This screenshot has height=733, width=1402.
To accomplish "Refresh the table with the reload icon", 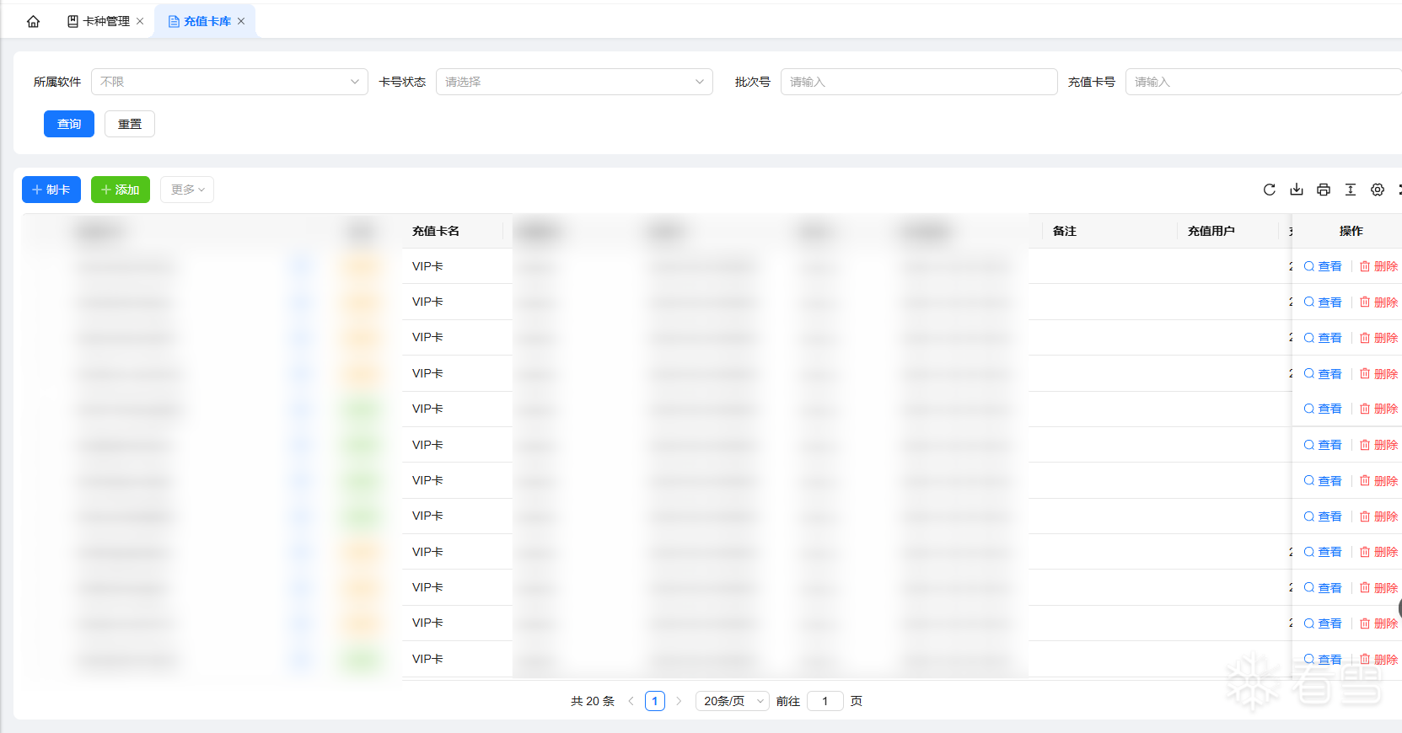I will 1270,190.
